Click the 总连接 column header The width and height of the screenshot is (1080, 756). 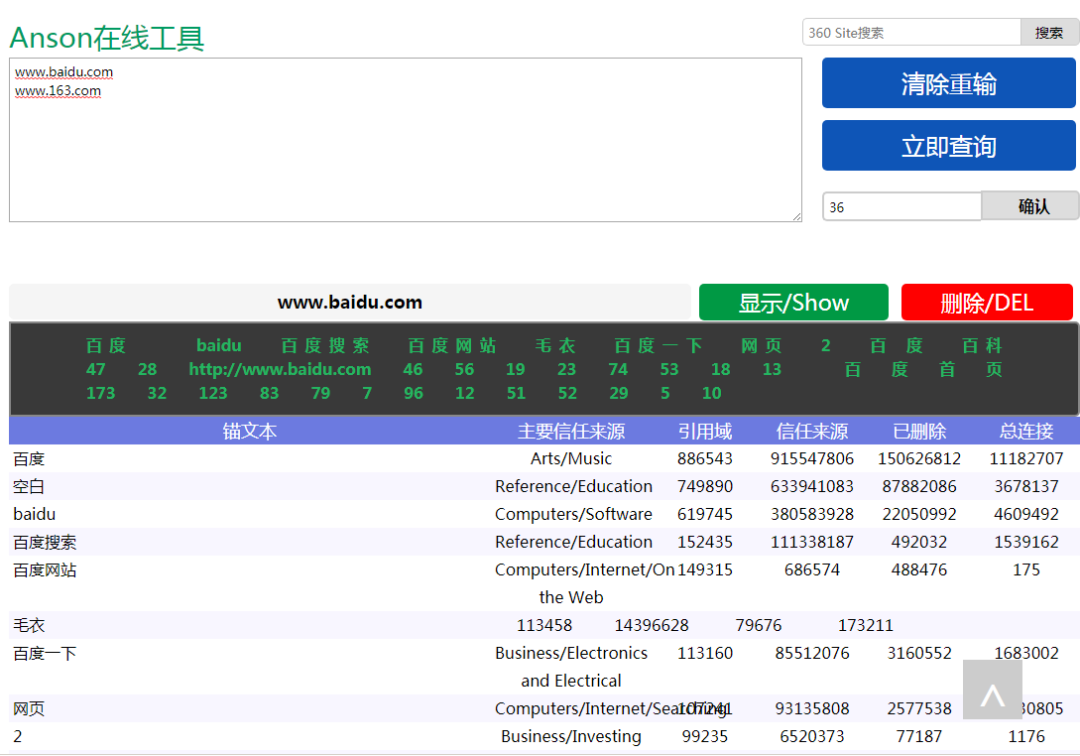1025,432
